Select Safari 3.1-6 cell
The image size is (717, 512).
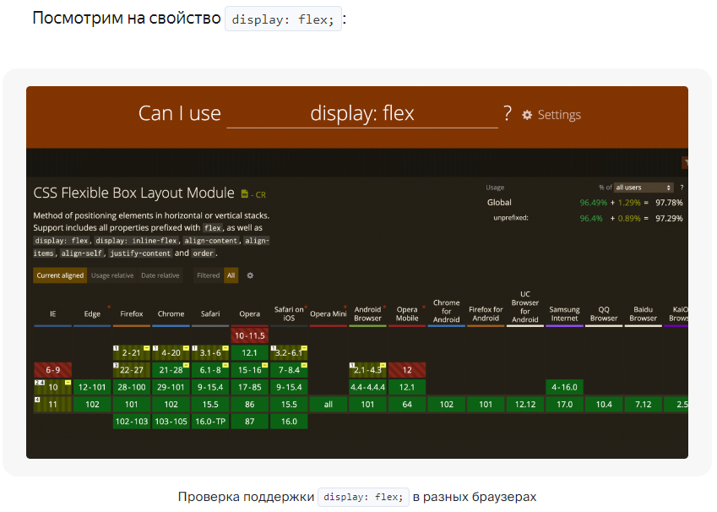point(210,353)
